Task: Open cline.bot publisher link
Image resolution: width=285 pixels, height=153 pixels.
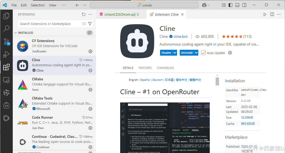Action: (x=181, y=36)
